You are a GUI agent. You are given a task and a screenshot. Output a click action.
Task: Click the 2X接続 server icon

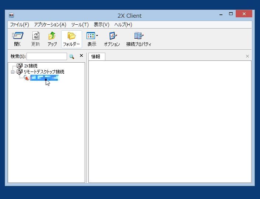coord(20,66)
